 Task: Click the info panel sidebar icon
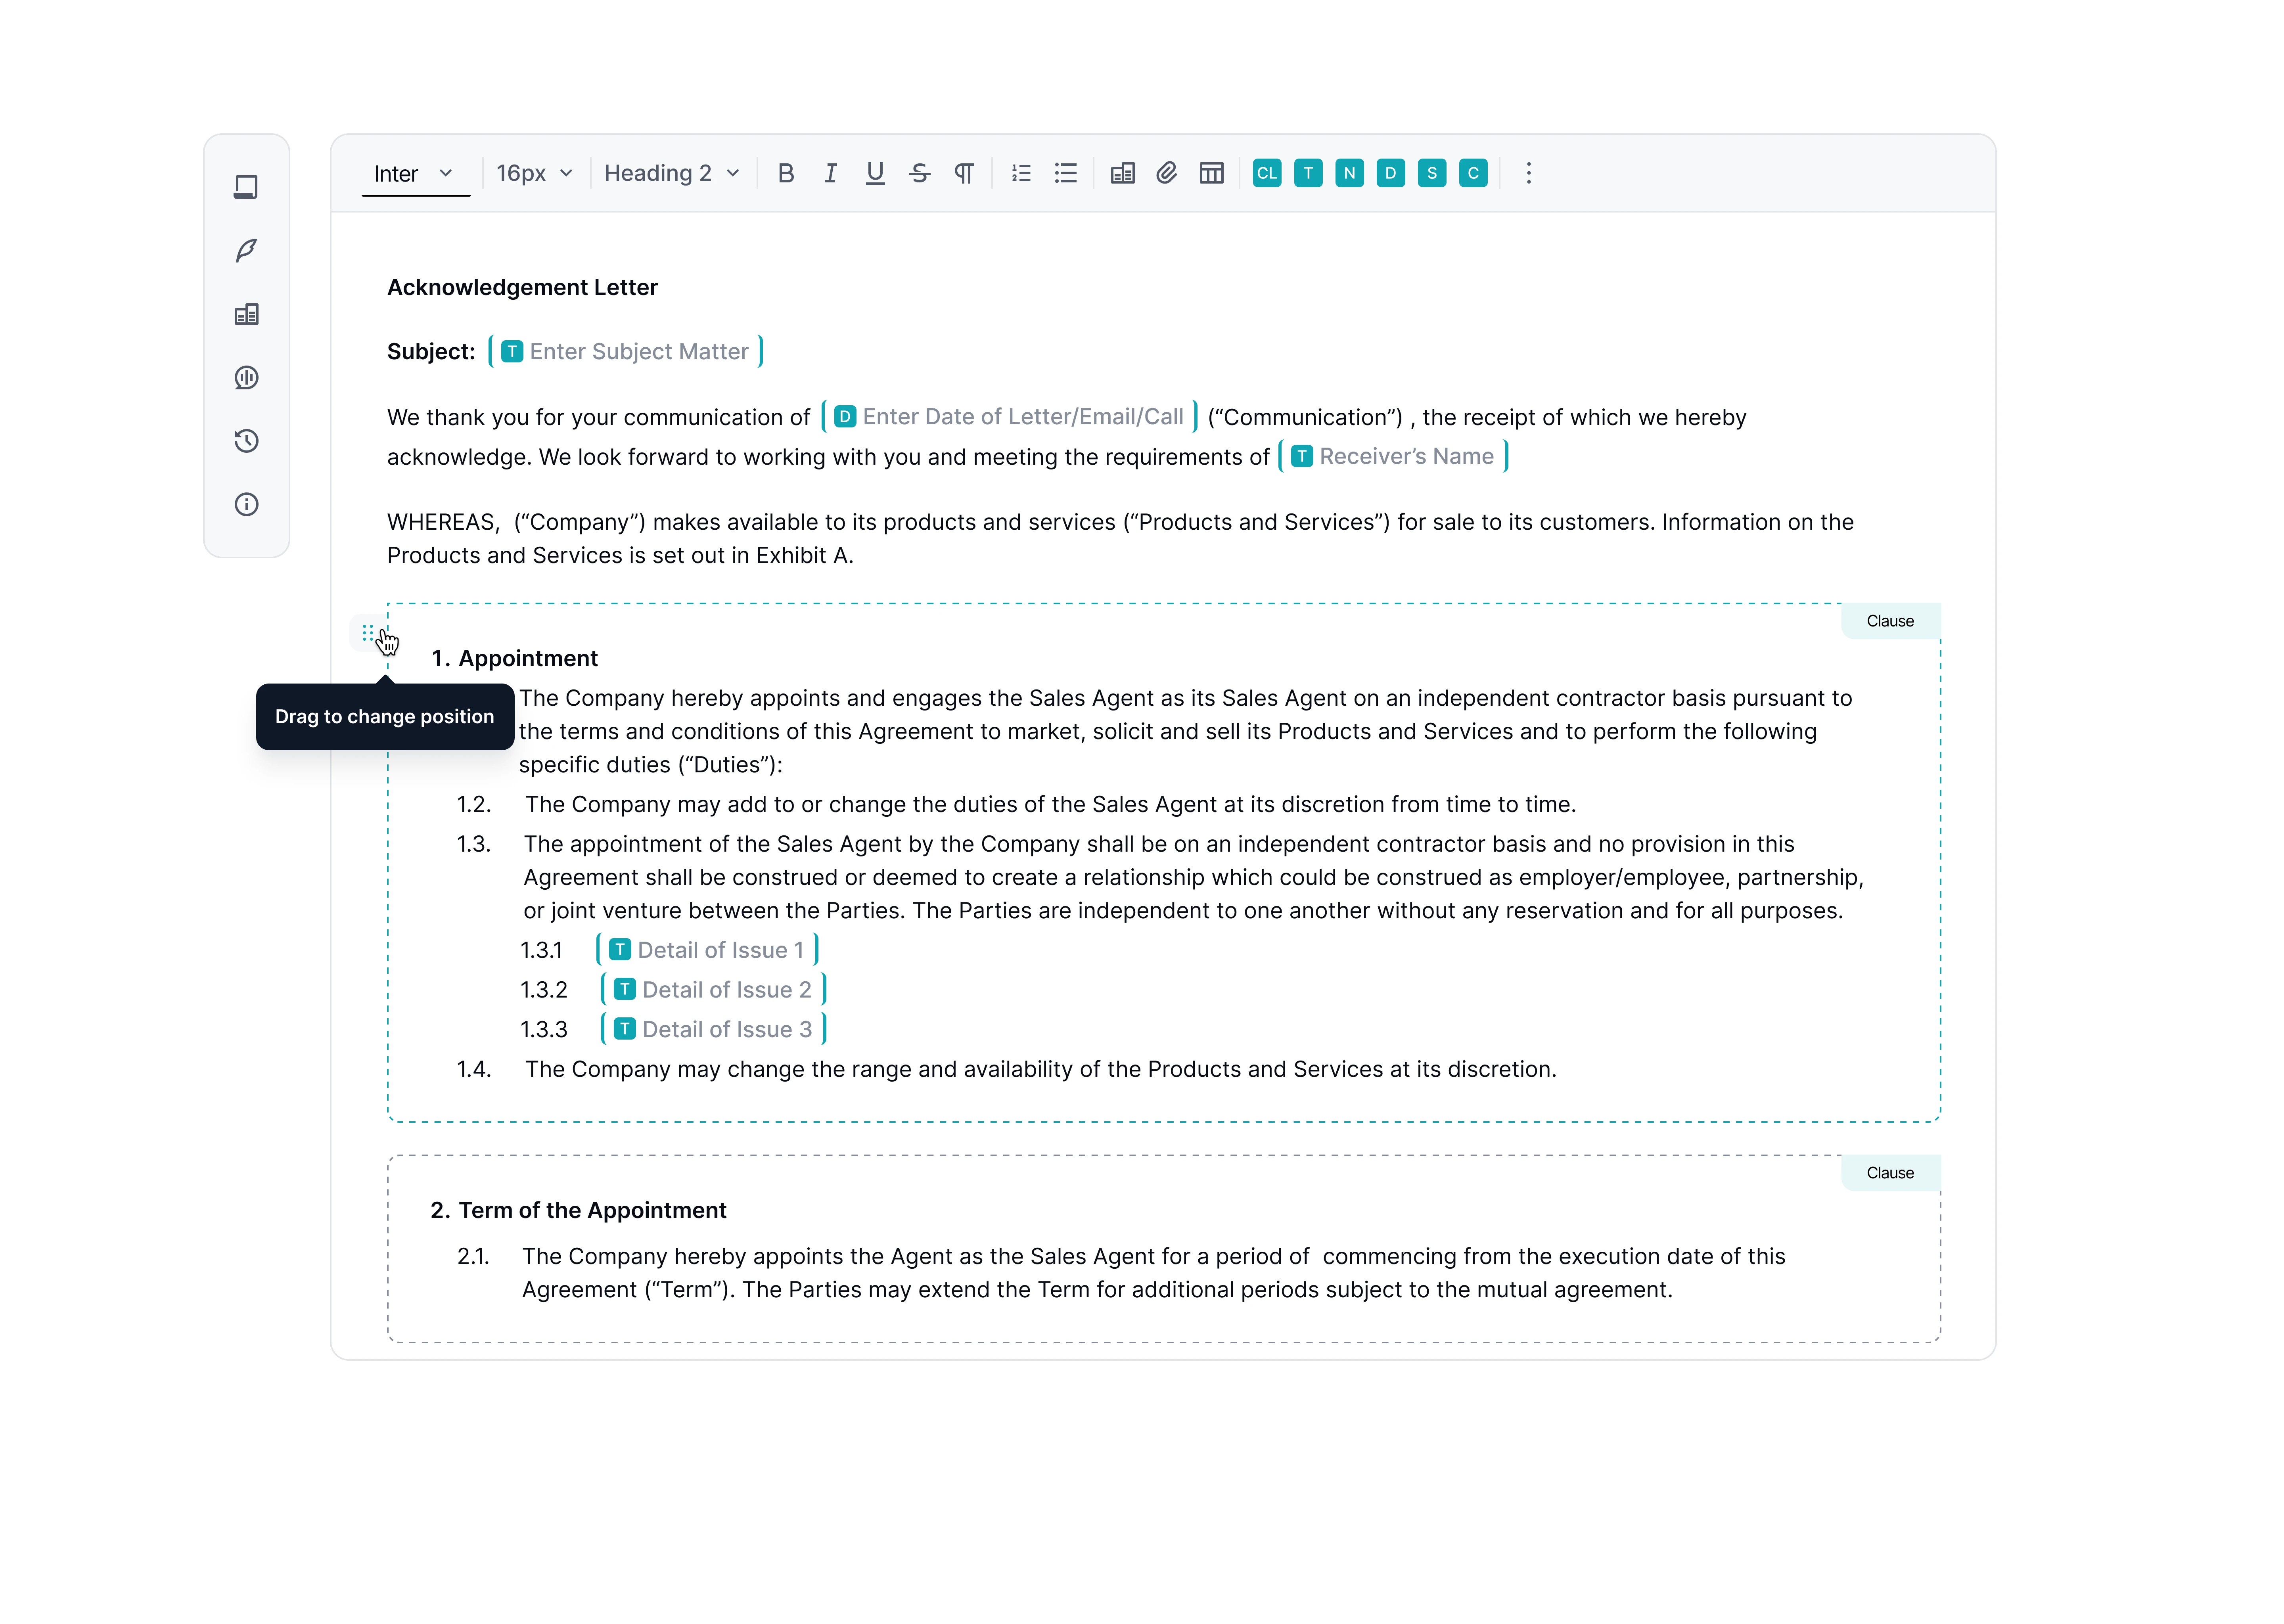(246, 506)
